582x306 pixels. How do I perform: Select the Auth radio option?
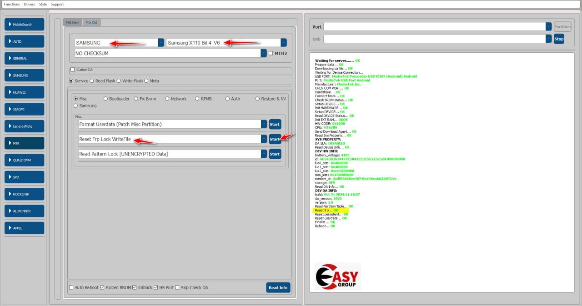(x=228, y=99)
